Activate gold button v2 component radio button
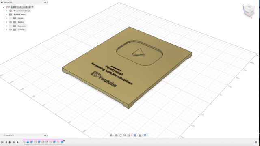The image size is (260, 146). pos(32,7)
